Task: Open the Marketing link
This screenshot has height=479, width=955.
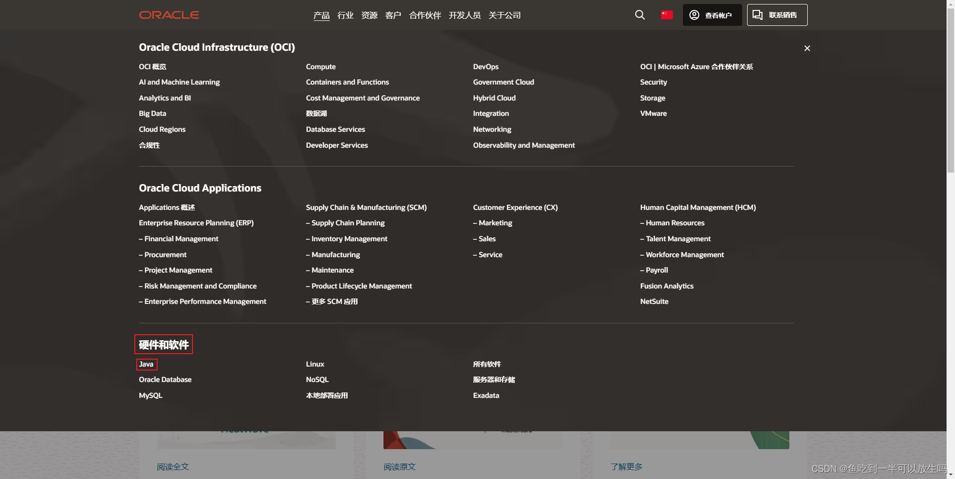Action: pyautogui.click(x=492, y=223)
